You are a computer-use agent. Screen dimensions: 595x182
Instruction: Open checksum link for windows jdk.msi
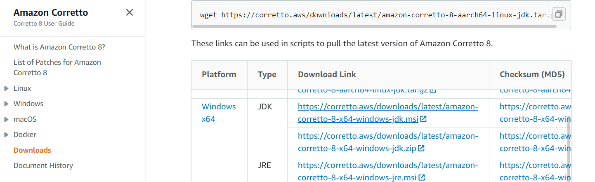point(535,113)
